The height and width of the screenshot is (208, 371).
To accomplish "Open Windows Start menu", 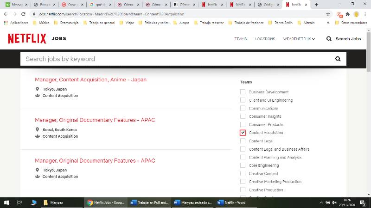I will 6,202.
